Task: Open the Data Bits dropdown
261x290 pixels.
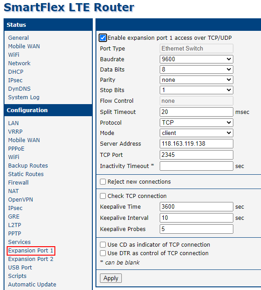Action: [x=196, y=70]
